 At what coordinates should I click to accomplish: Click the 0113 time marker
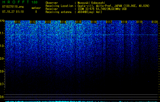pos(48,22)
